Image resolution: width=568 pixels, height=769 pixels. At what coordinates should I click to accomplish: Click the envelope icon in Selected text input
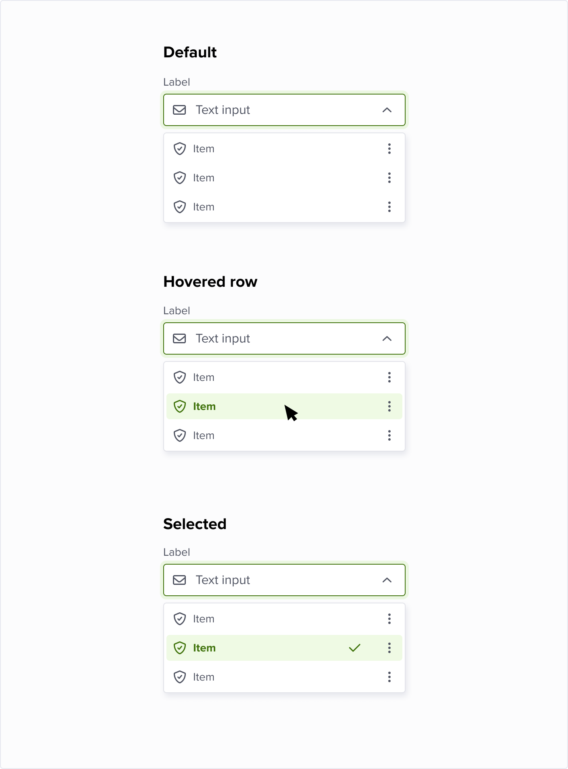[x=179, y=580]
